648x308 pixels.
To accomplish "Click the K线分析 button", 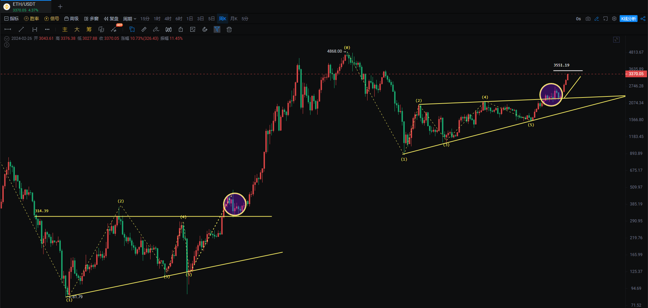I will (628, 19).
